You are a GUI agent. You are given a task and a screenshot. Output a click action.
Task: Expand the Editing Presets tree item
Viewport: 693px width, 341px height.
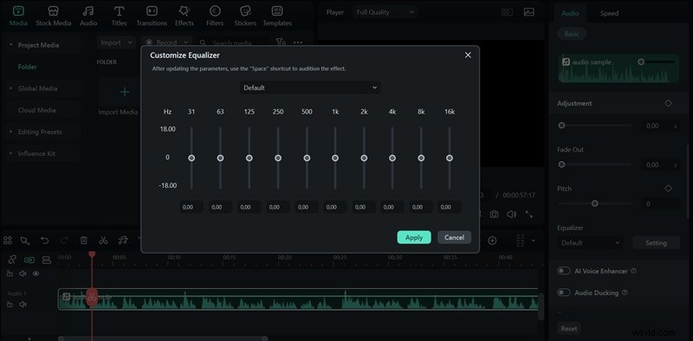click(x=11, y=132)
